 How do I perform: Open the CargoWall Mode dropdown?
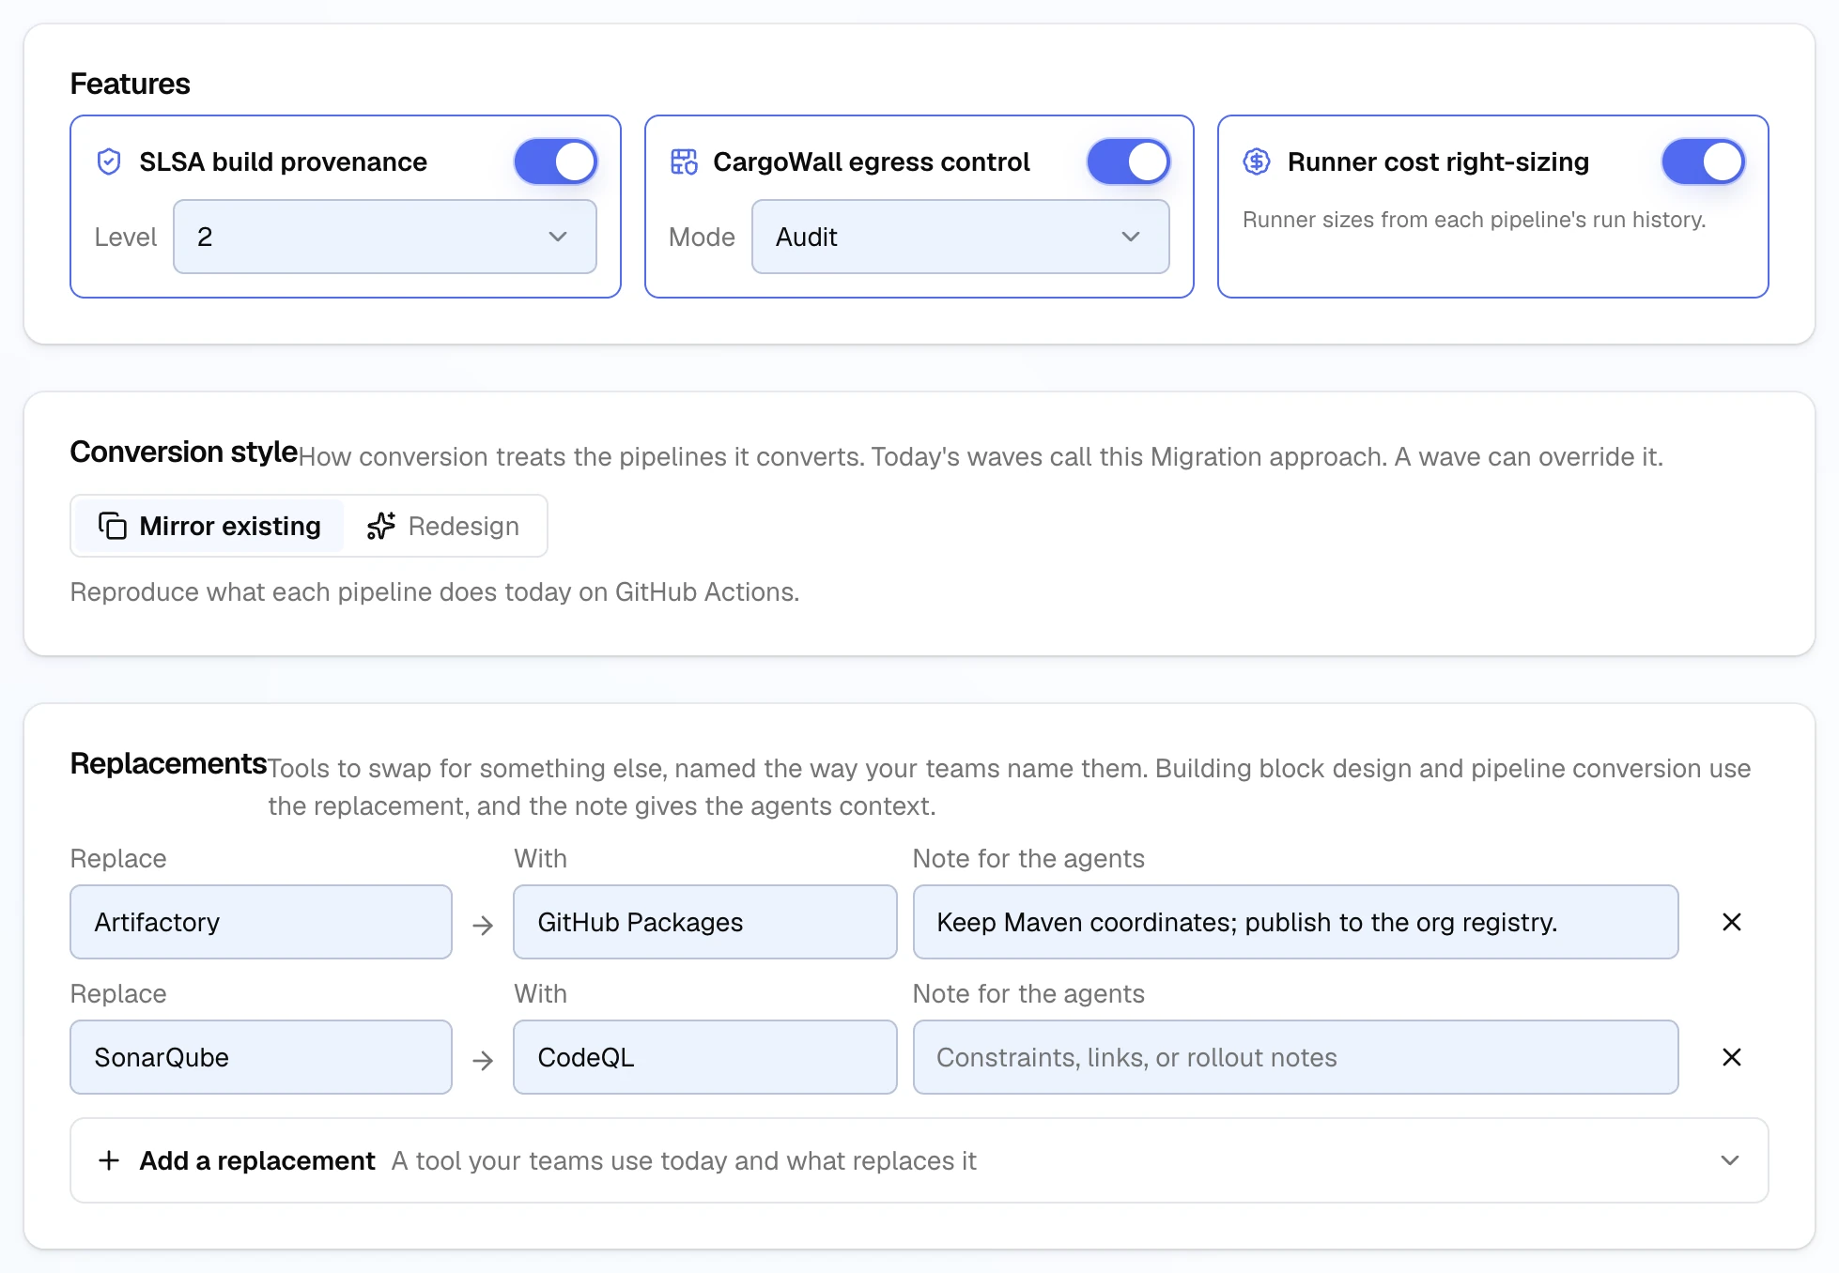pos(961,237)
